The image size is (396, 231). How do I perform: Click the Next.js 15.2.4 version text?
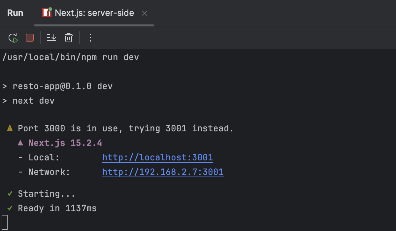(64, 143)
